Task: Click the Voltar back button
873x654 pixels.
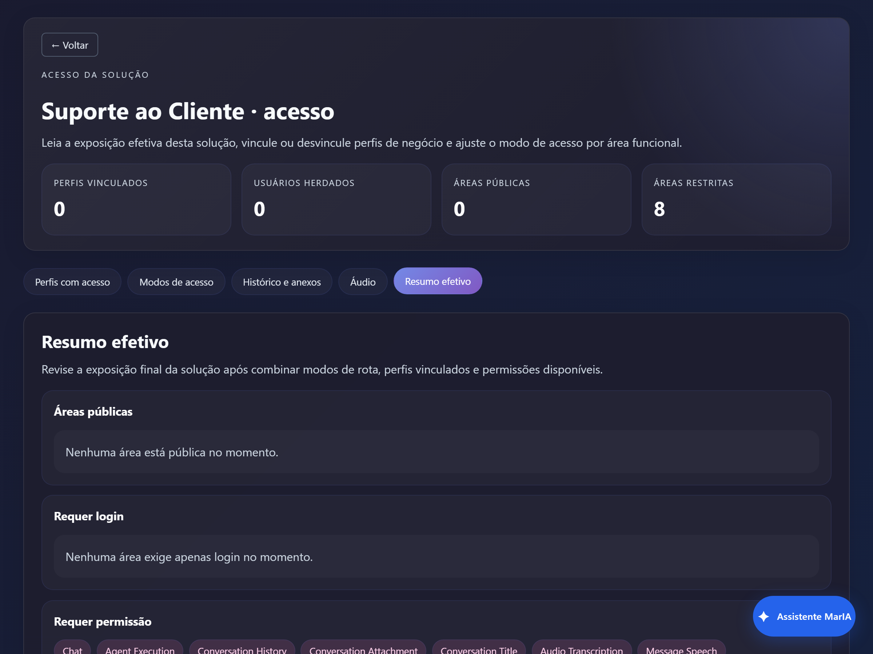Action: [69, 45]
